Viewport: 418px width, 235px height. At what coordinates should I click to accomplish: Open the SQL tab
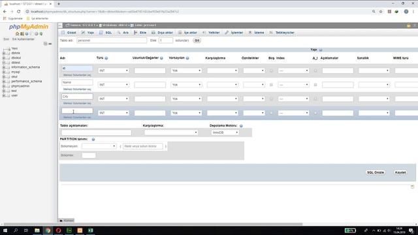106,33
